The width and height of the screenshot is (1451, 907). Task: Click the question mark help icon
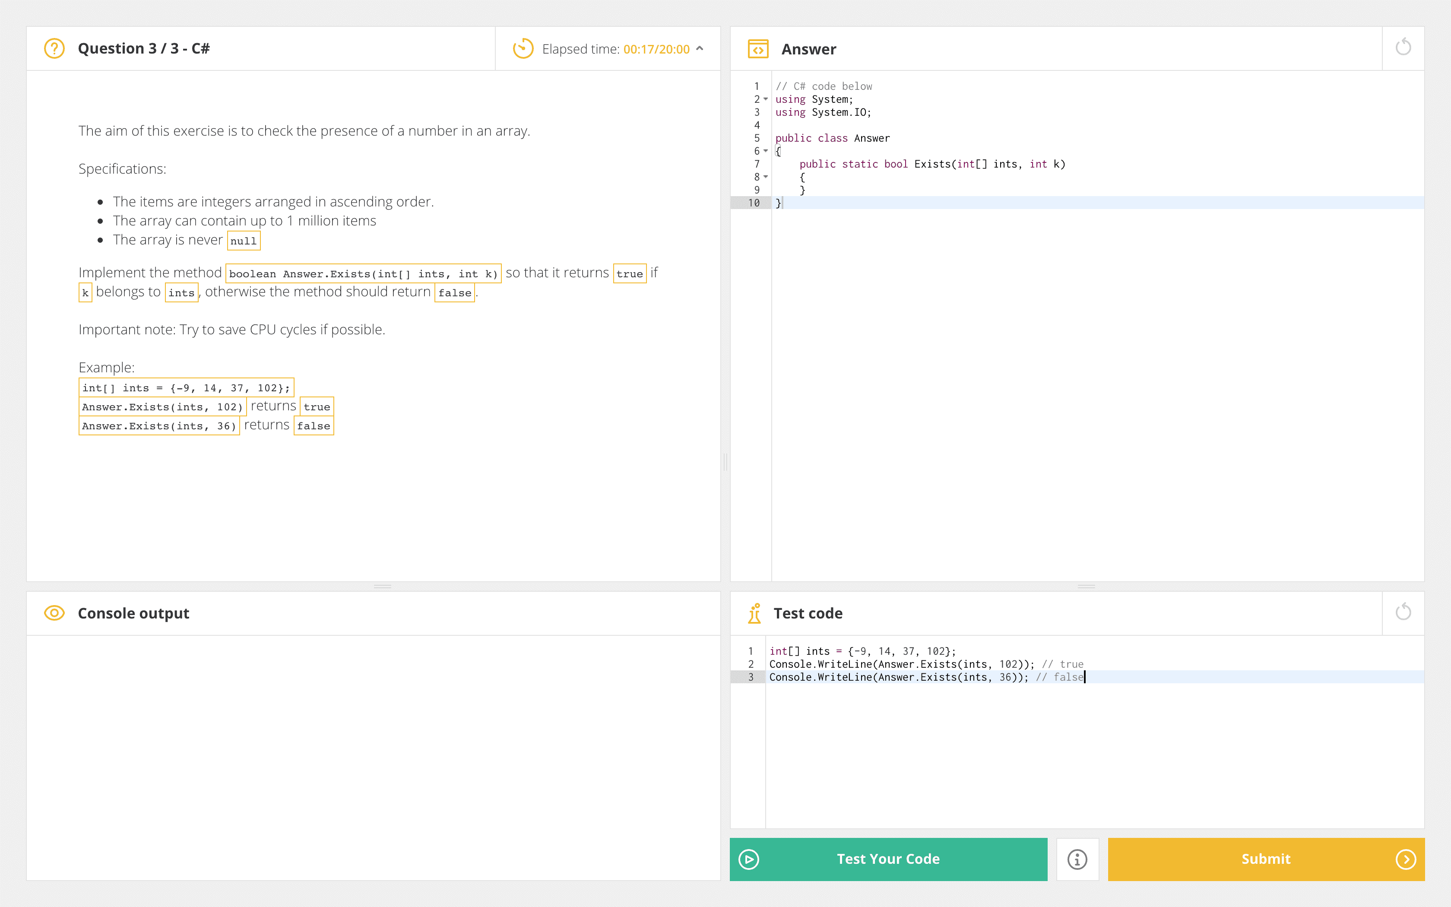pyautogui.click(x=54, y=48)
